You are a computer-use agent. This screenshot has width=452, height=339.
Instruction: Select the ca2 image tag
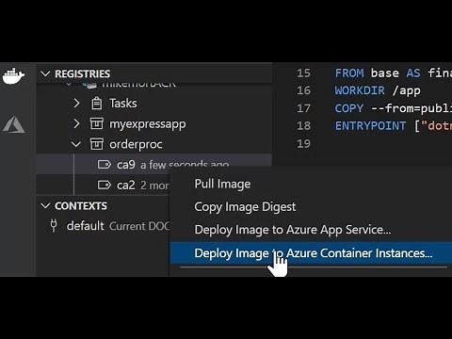103,185
